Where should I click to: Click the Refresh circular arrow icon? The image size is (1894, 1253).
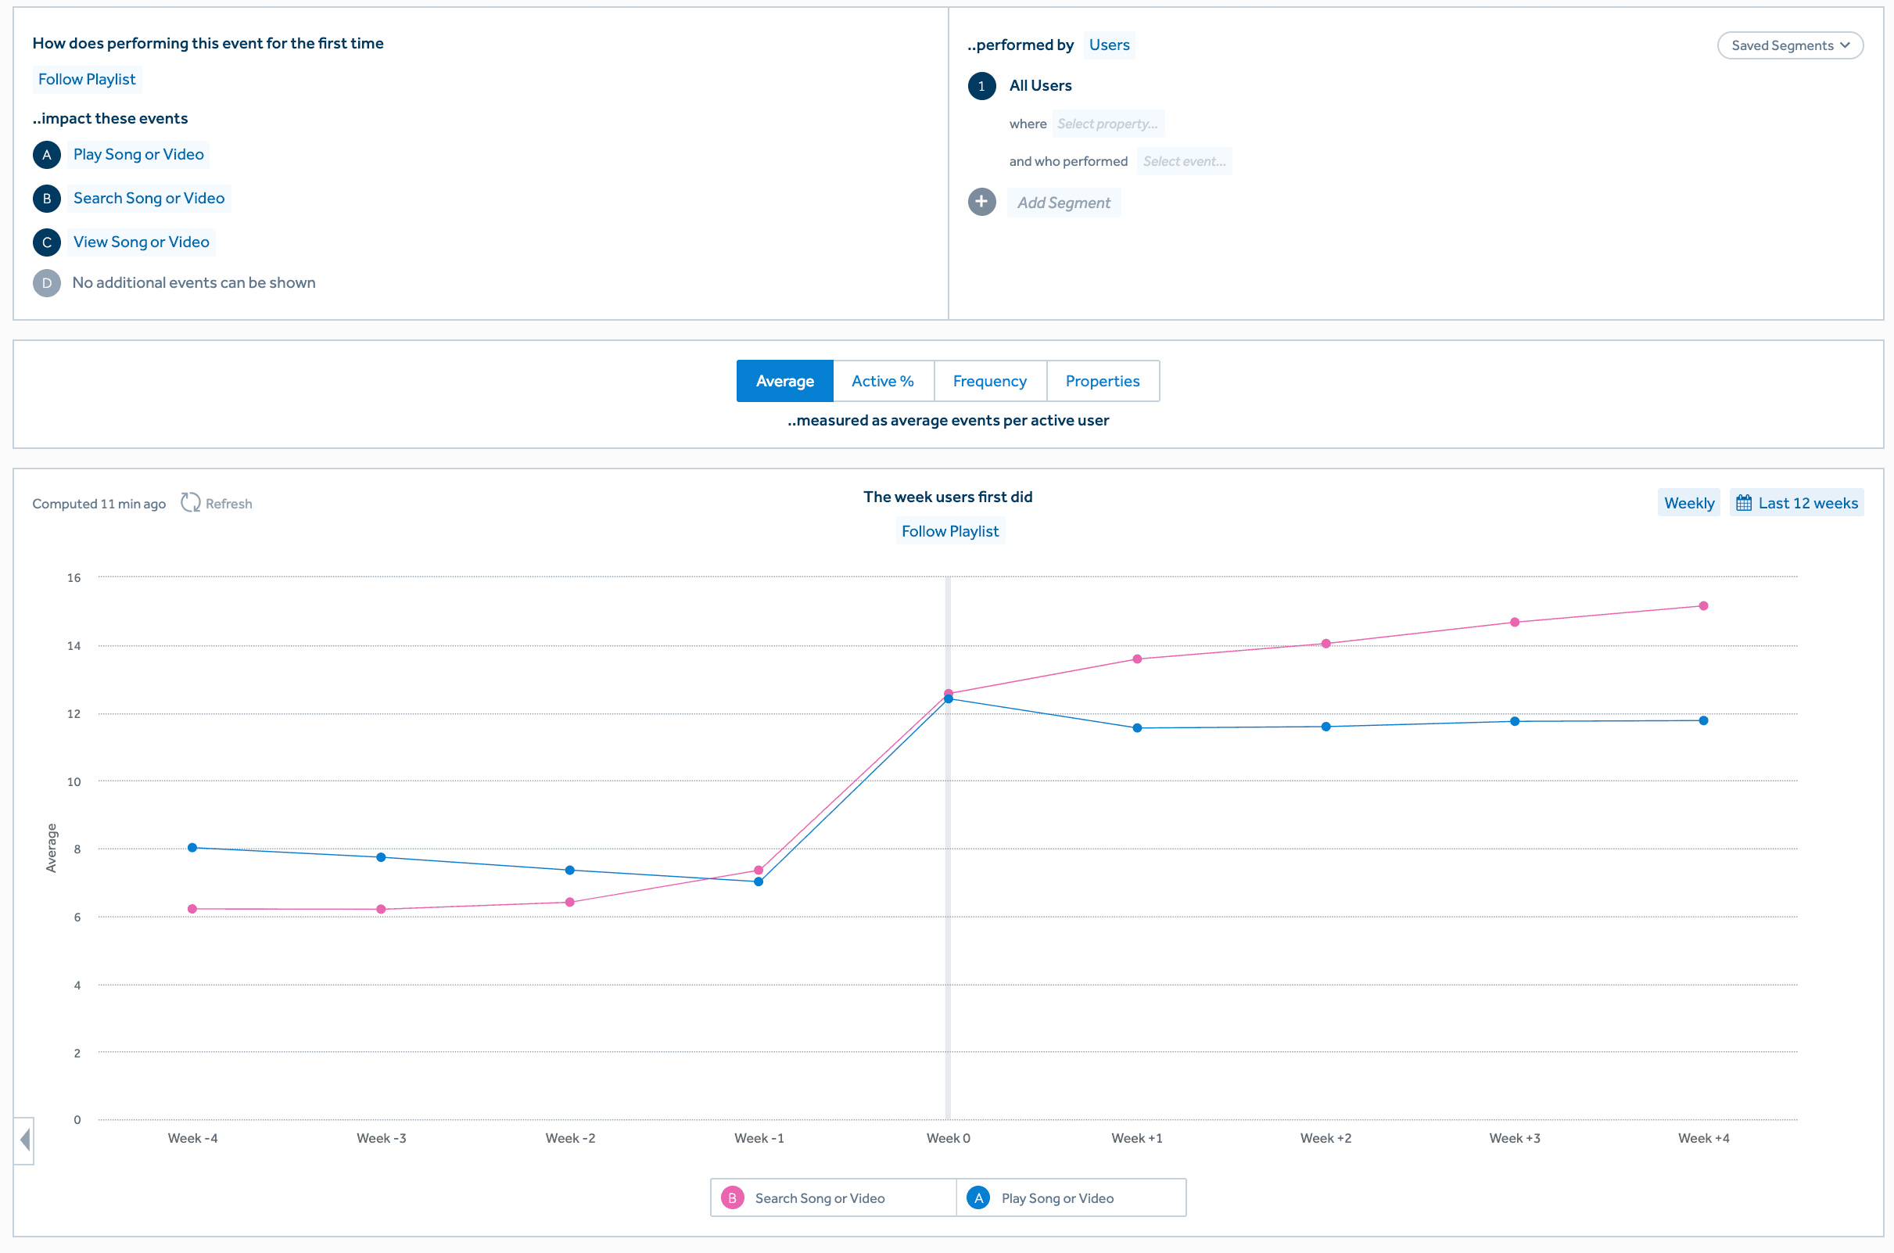coord(190,503)
